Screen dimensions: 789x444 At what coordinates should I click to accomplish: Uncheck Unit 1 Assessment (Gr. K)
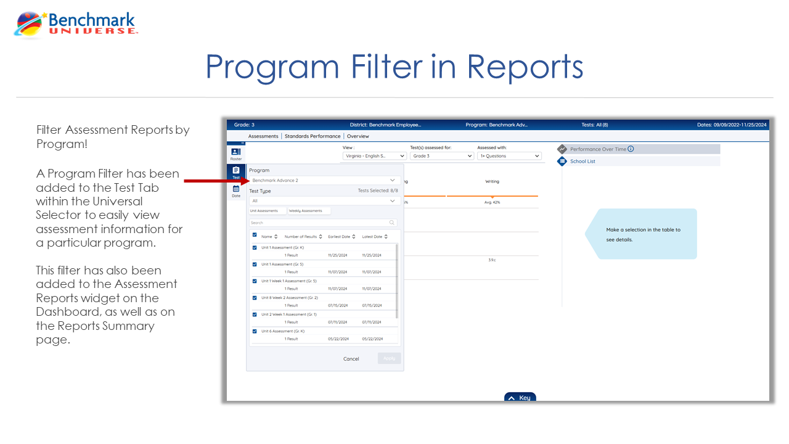(x=255, y=248)
